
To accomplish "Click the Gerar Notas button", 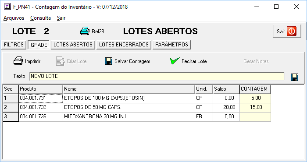I will (x=256, y=61).
